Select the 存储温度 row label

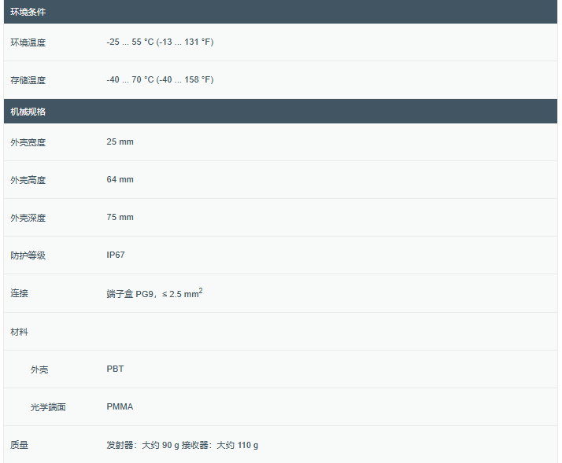coord(28,80)
